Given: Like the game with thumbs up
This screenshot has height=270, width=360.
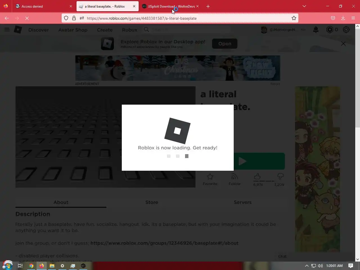Looking at the screenshot, I should [x=257, y=176].
